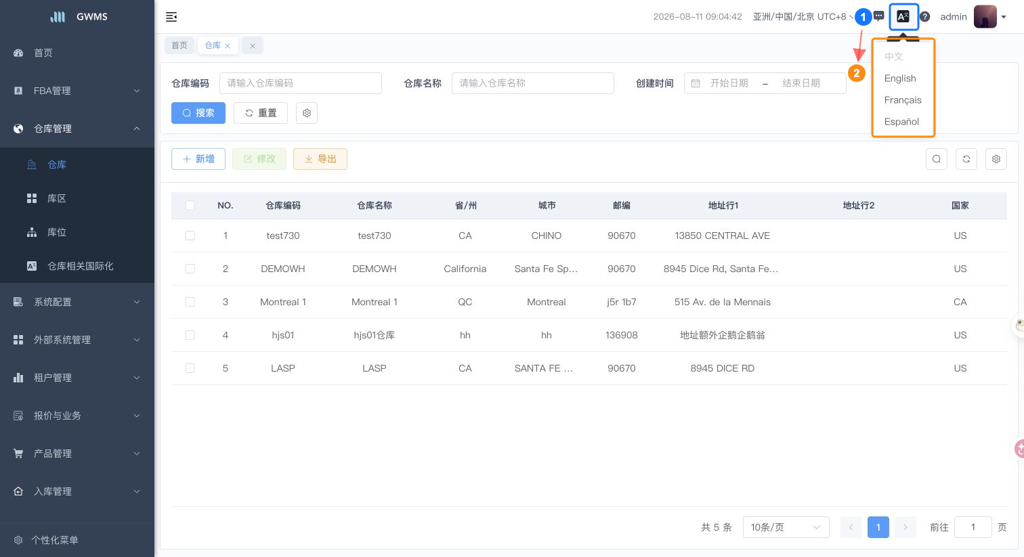Click the previous page arrow

(851, 527)
